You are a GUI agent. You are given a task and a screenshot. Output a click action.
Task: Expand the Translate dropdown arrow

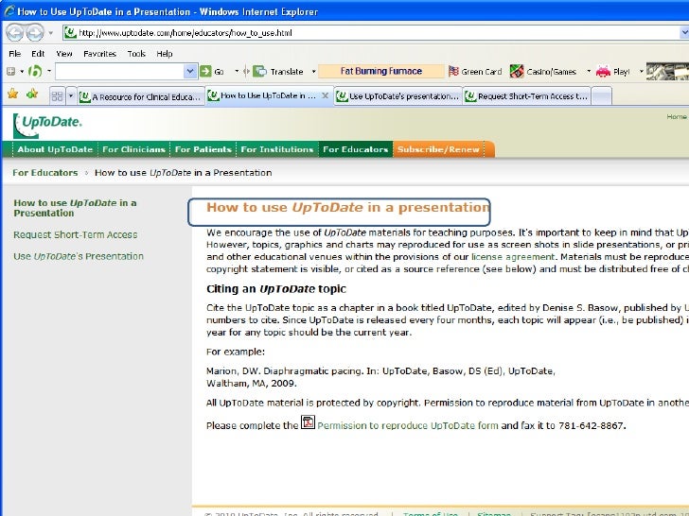(314, 71)
